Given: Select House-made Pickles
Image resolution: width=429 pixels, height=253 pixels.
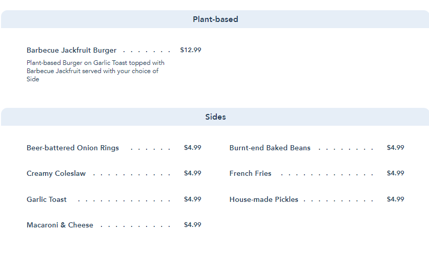Looking at the screenshot, I should [264, 199].
